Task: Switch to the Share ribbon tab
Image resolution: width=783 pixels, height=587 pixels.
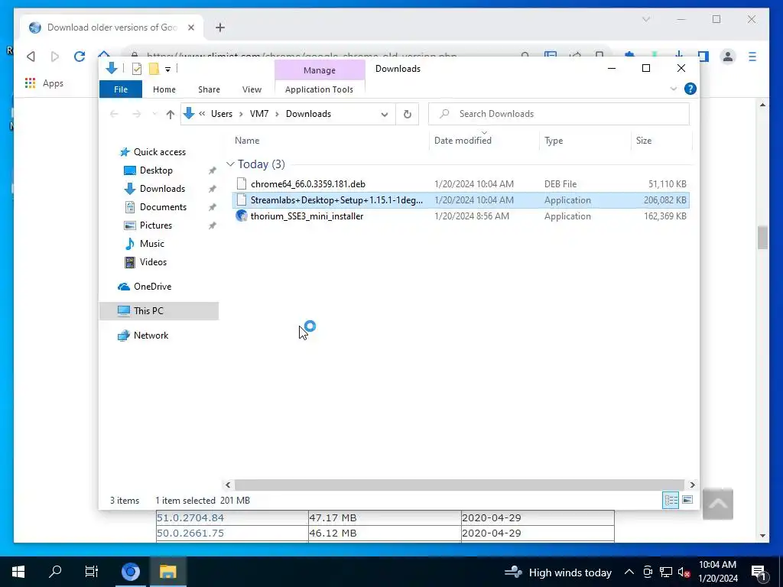Action: (209, 89)
